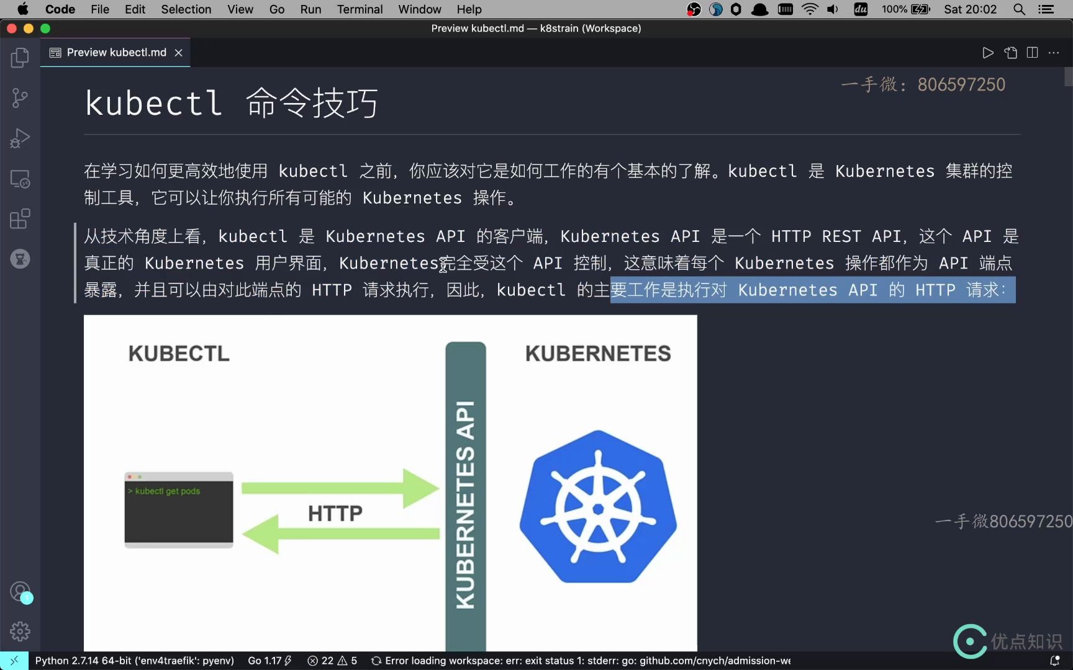The width and height of the screenshot is (1073, 670).
Task: Open the Remote Explorer view
Action: click(x=20, y=179)
